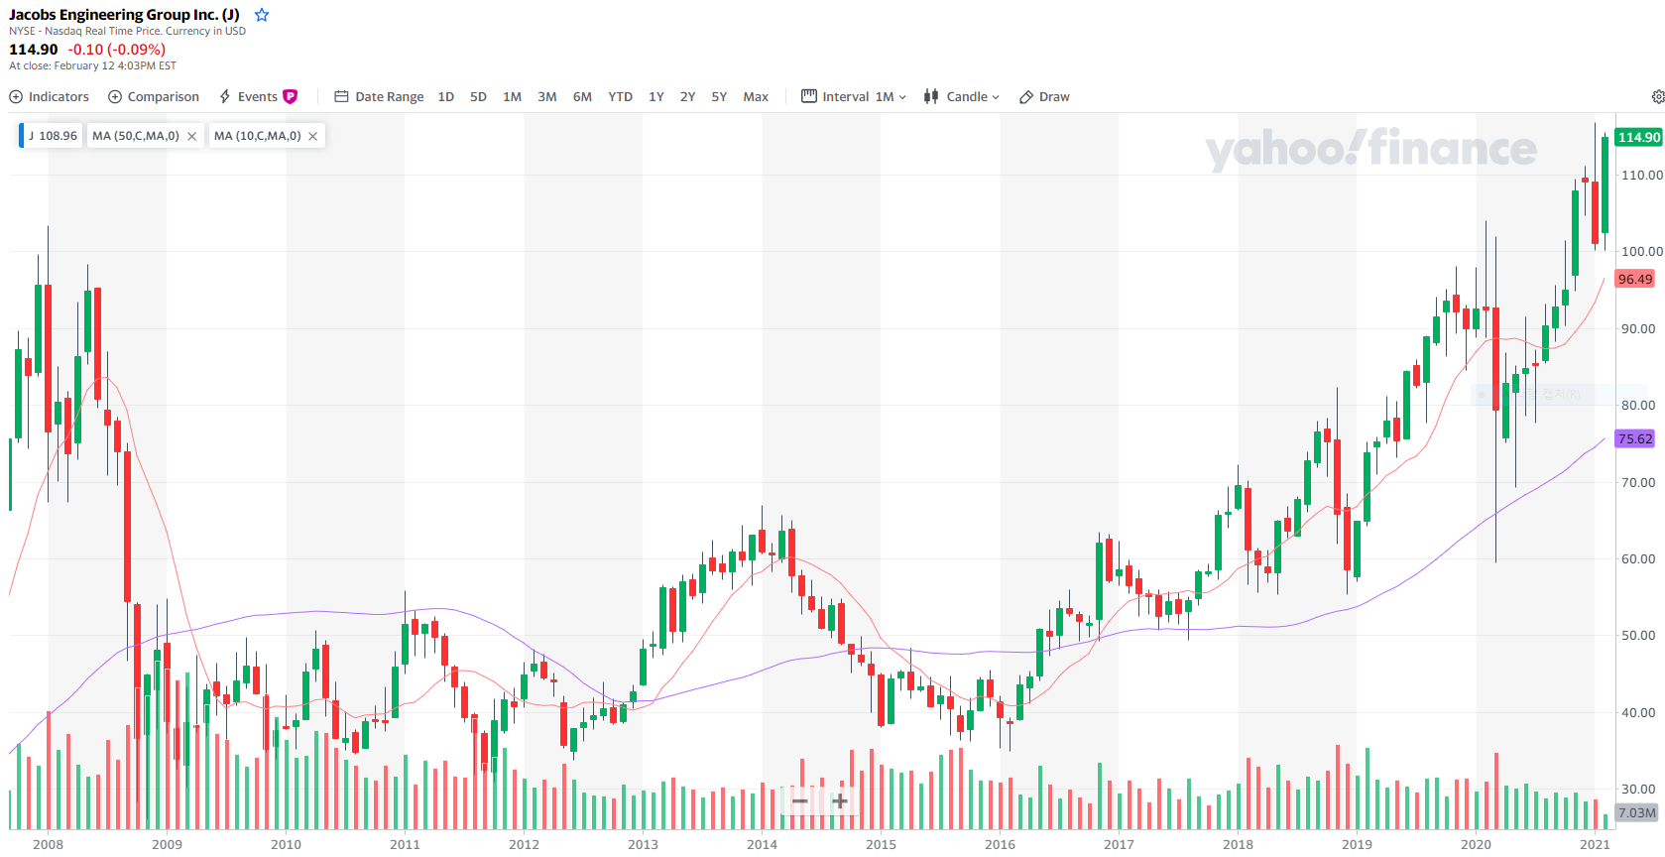The image size is (1665, 857).
Task: Click the Date Range calendar icon
Action: click(341, 96)
